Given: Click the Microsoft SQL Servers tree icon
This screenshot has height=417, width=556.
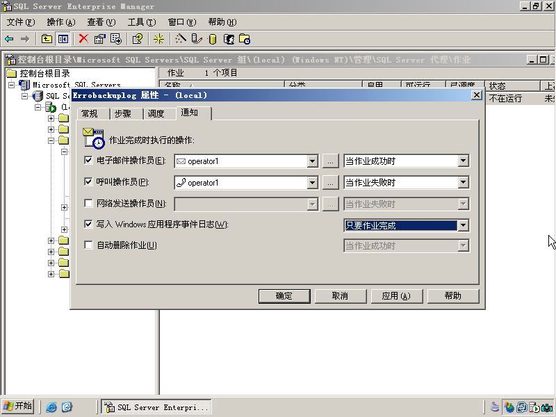Looking at the screenshot, I should [x=24, y=85].
